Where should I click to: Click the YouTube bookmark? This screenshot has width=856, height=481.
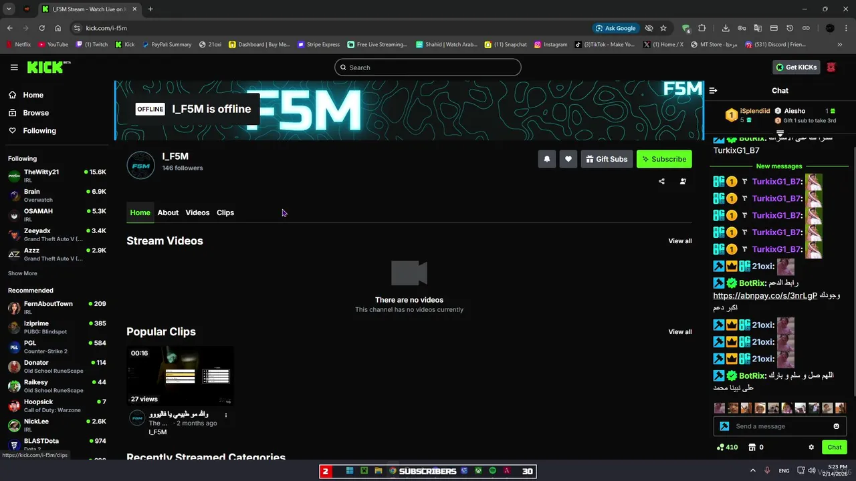(53, 45)
